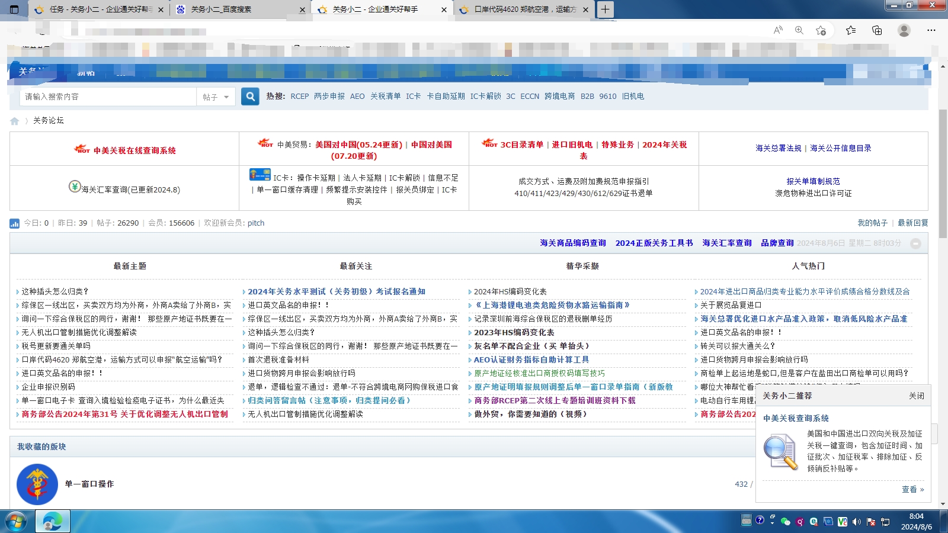Open the 关务论坛 breadcrumb link
This screenshot has width=948, height=533.
[x=49, y=121]
